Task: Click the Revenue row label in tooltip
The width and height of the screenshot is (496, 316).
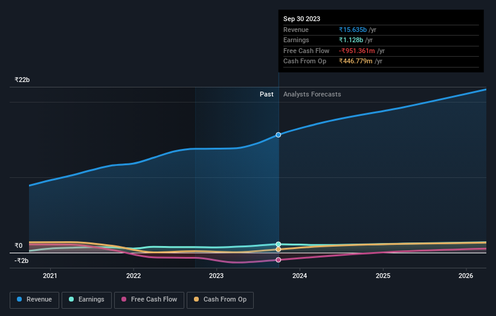Action: [296, 30]
